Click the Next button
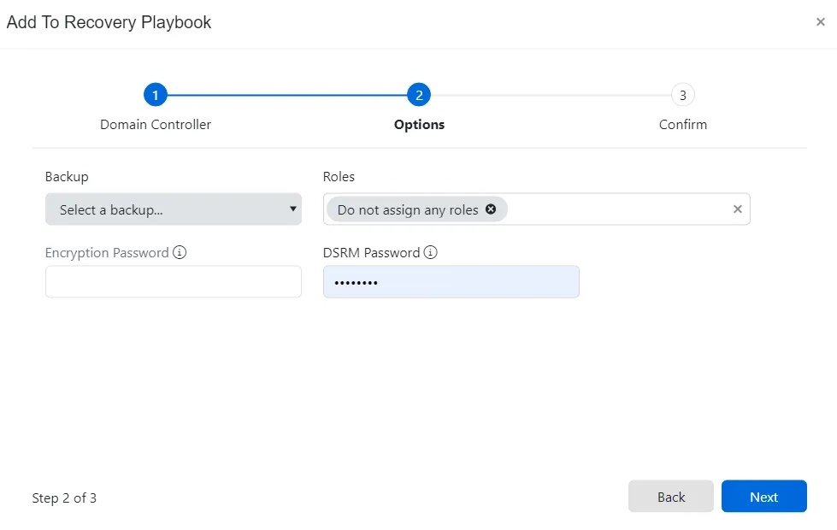The image size is (837, 530). tap(763, 497)
